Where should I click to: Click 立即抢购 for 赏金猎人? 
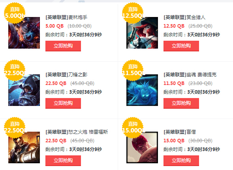[181, 46]
